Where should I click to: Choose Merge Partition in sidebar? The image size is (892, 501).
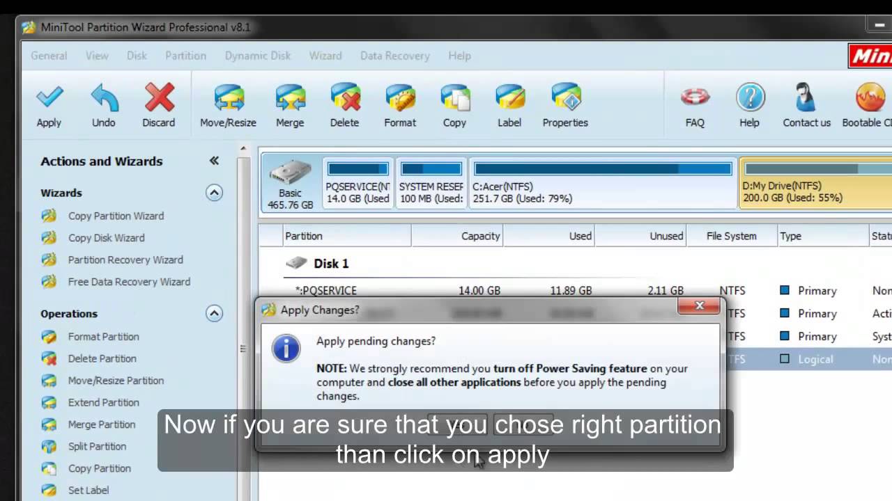coord(102,424)
